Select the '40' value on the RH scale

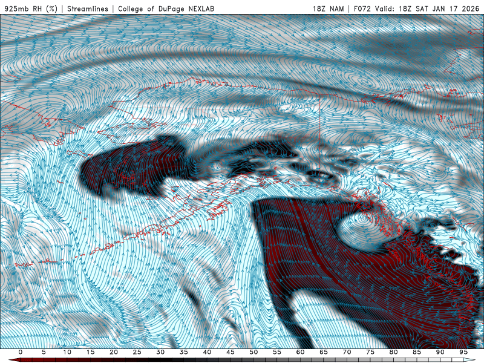tap(207, 352)
